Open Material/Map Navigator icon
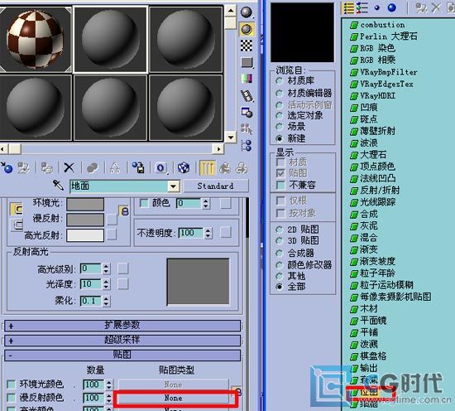 247,145
